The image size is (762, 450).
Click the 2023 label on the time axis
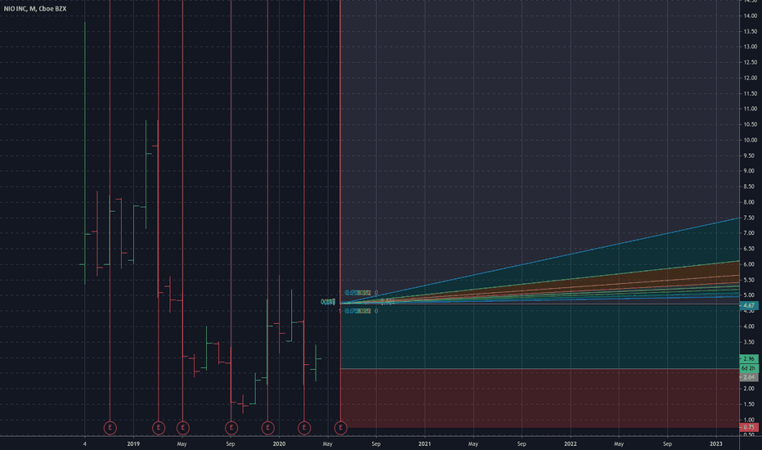click(716, 443)
